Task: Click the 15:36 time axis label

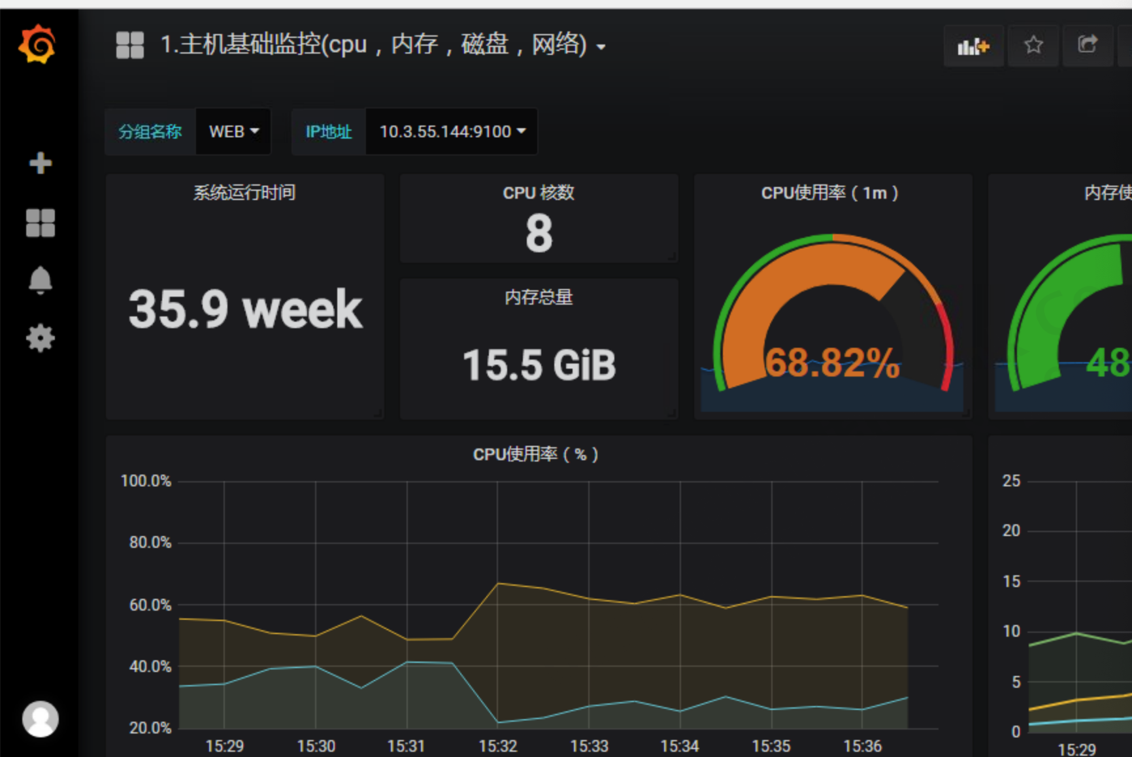Action: click(863, 746)
